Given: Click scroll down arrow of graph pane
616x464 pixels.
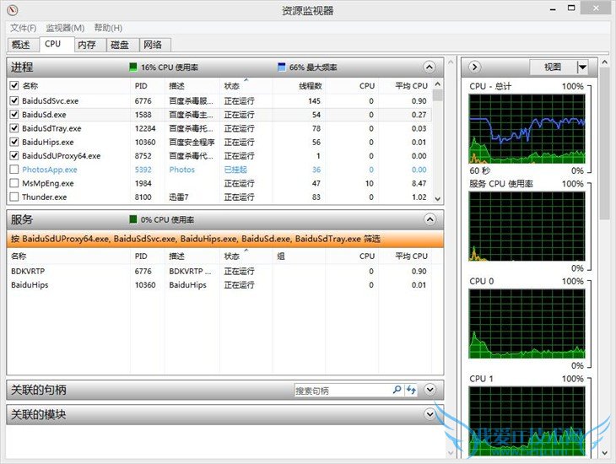Looking at the screenshot, I should [x=604, y=452].
